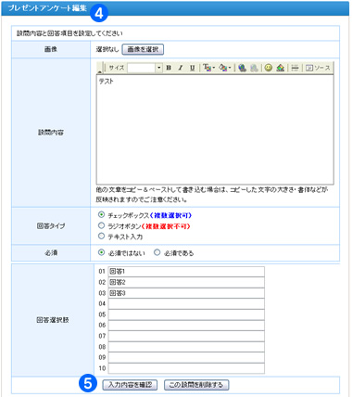
Task: Click the insert image icon in toolbar
Action: [x=281, y=68]
